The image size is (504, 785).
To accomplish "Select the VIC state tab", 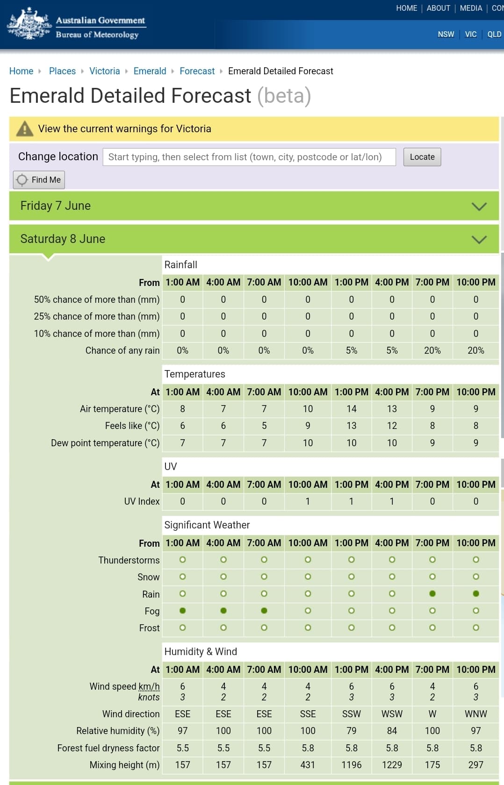I will [x=471, y=35].
